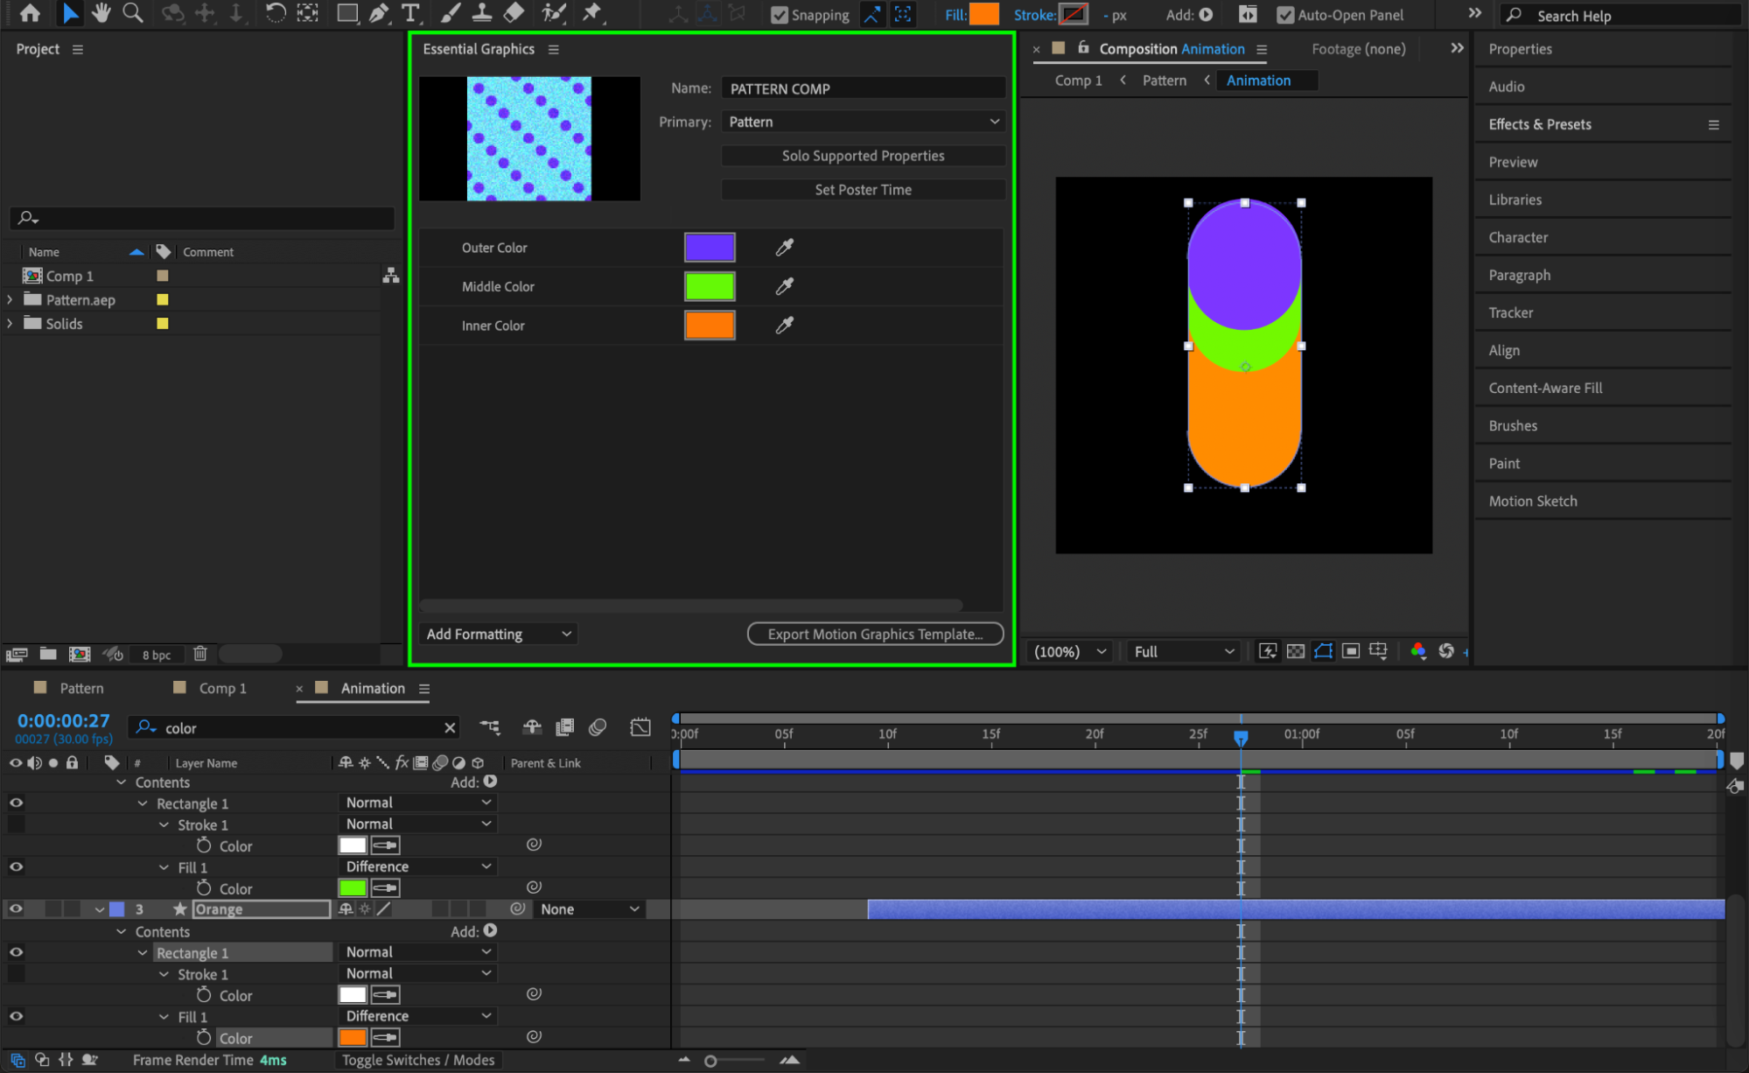Open the Middle Color green swatch
This screenshot has height=1073, width=1749.
click(x=710, y=286)
